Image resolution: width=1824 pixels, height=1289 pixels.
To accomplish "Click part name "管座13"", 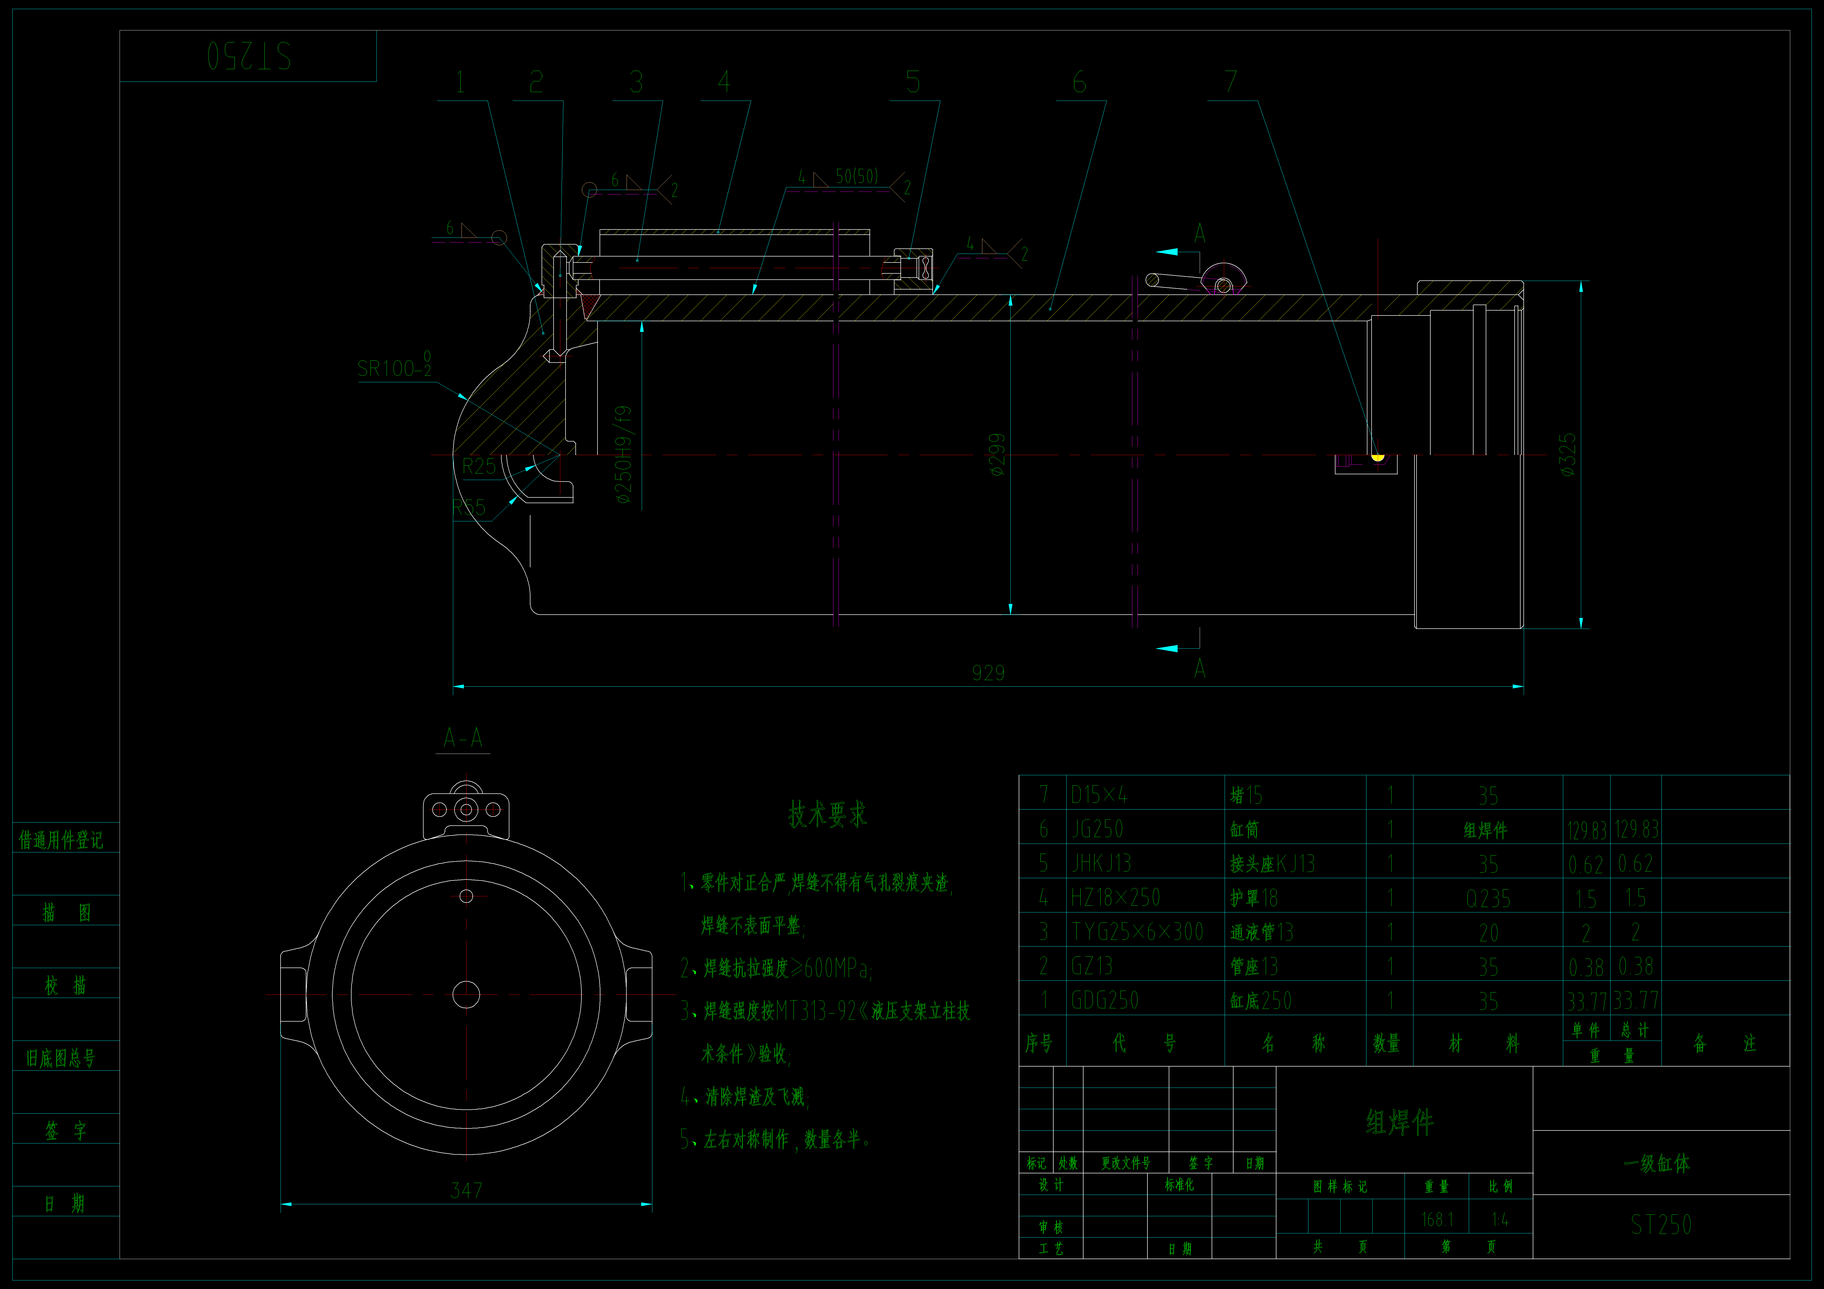I will coord(1254,966).
